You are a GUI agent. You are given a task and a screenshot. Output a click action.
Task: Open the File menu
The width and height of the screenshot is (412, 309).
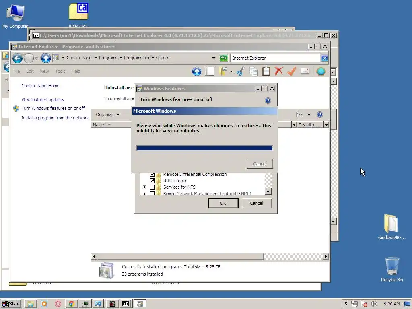pos(16,71)
